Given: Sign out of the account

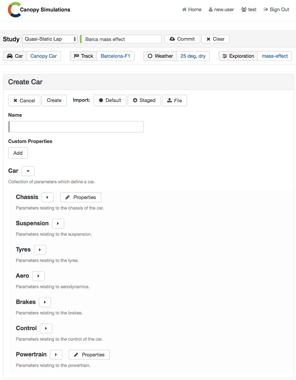Looking at the screenshot, I should click(276, 9).
